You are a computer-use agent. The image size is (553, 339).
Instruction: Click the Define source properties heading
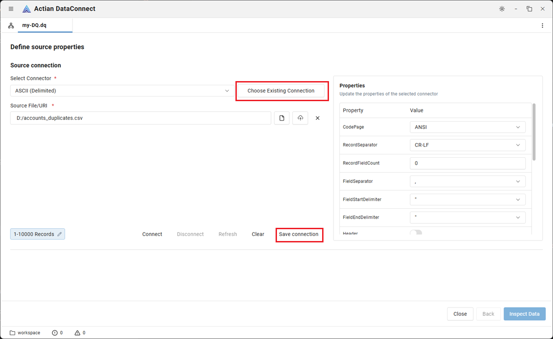(x=47, y=47)
